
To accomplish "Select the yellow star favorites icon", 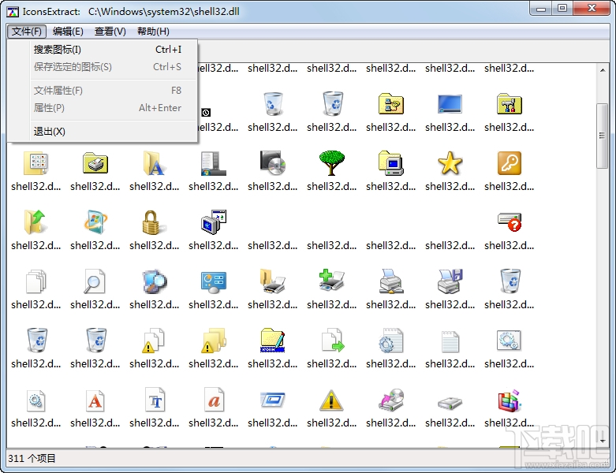I will tap(450, 163).
